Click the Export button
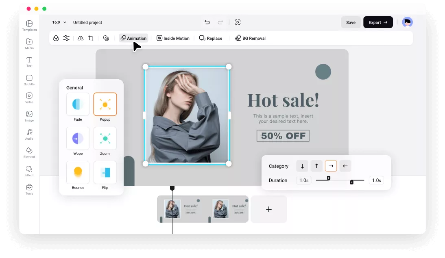The image size is (445, 258). coord(378,22)
